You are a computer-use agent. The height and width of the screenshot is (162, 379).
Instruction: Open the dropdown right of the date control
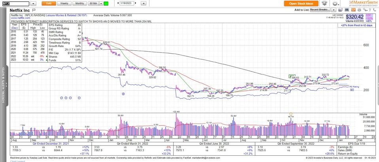(143, 4)
